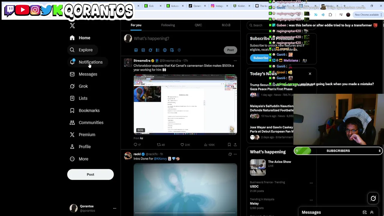
Task: Open The Axios Show live thumbnail
Action: point(258,167)
